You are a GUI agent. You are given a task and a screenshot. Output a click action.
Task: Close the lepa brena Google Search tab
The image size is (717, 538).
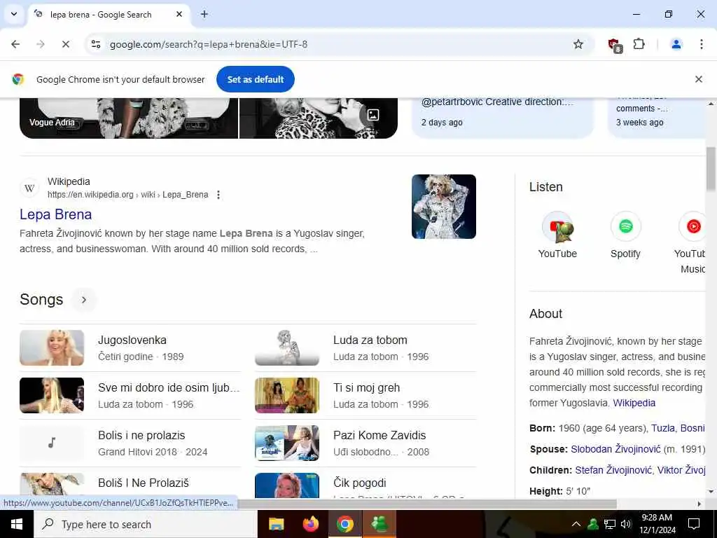click(x=179, y=14)
